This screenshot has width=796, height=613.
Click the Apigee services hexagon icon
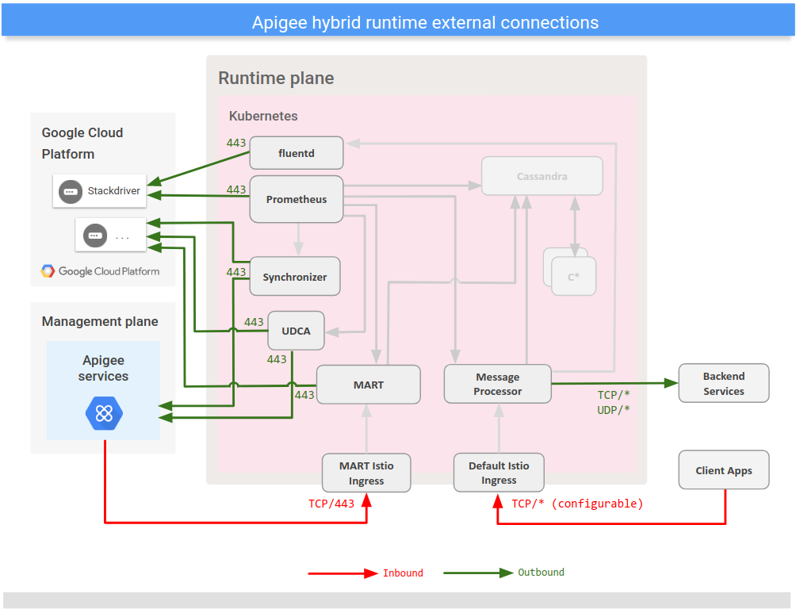click(x=103, y=413)
